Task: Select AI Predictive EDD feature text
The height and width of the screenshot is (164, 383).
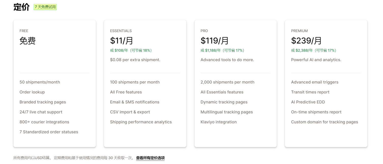Action: (308, 102)
